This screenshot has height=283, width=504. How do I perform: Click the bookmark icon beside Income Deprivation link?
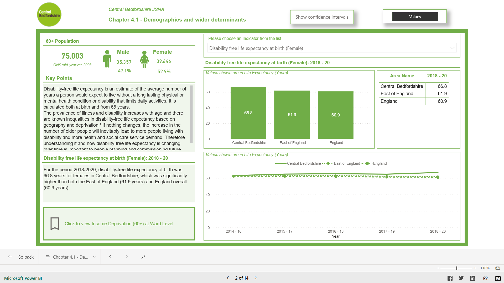point(55,223)
